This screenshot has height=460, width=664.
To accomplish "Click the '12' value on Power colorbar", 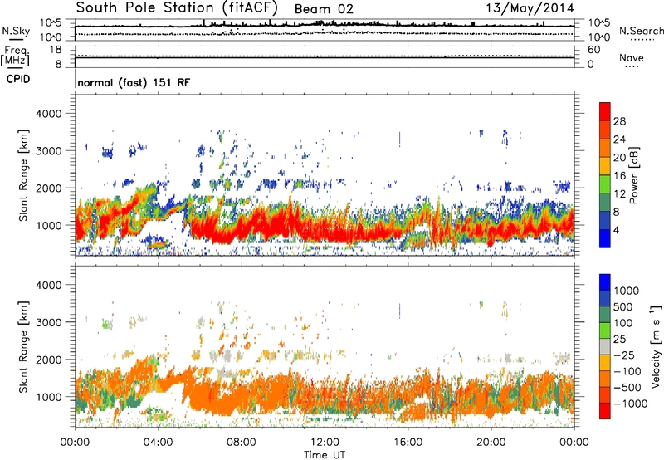I will pos(619,194).
